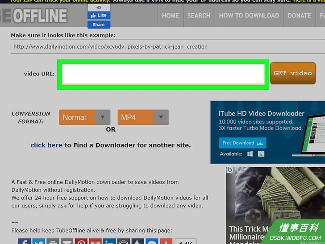Click the 'iTube HD Video Downloader' ad title

click(261, 114)
